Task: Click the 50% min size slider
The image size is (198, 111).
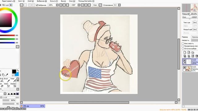Action: click(x=9, y=100)
